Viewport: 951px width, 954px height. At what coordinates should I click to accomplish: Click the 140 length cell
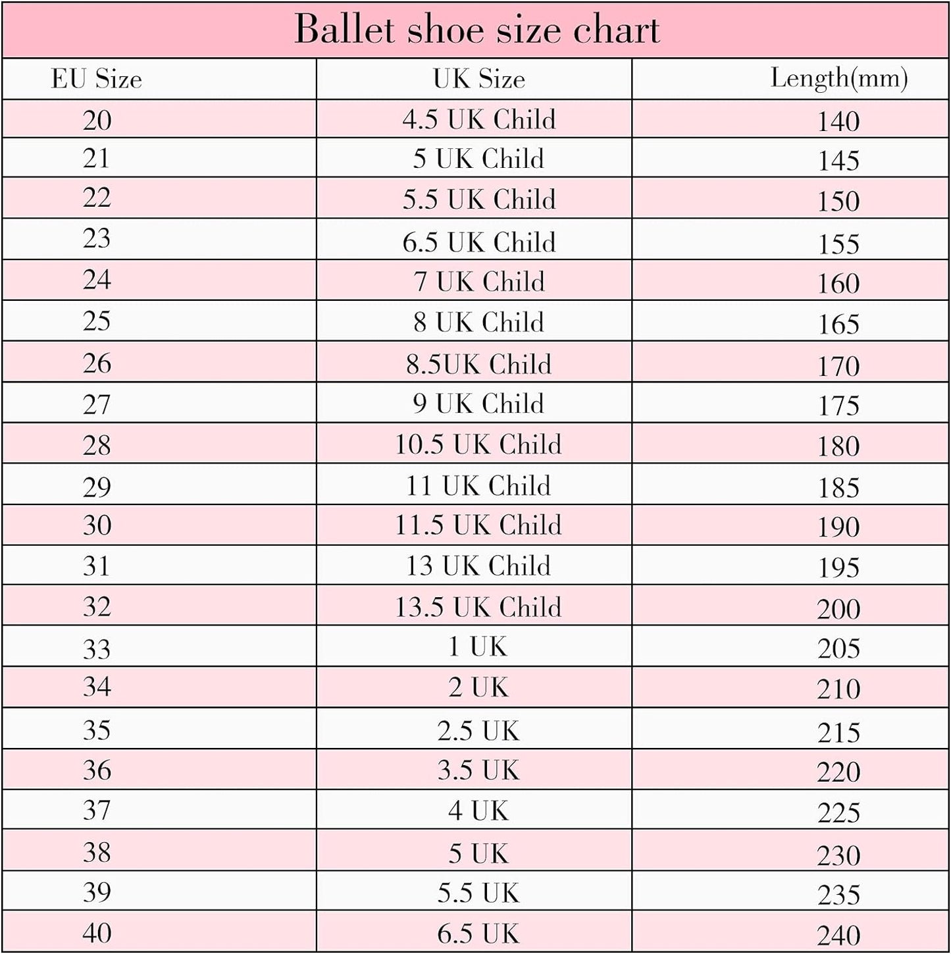[838, 121]
